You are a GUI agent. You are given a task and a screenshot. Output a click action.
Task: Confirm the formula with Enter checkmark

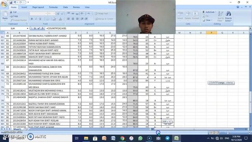coord(39,28)
